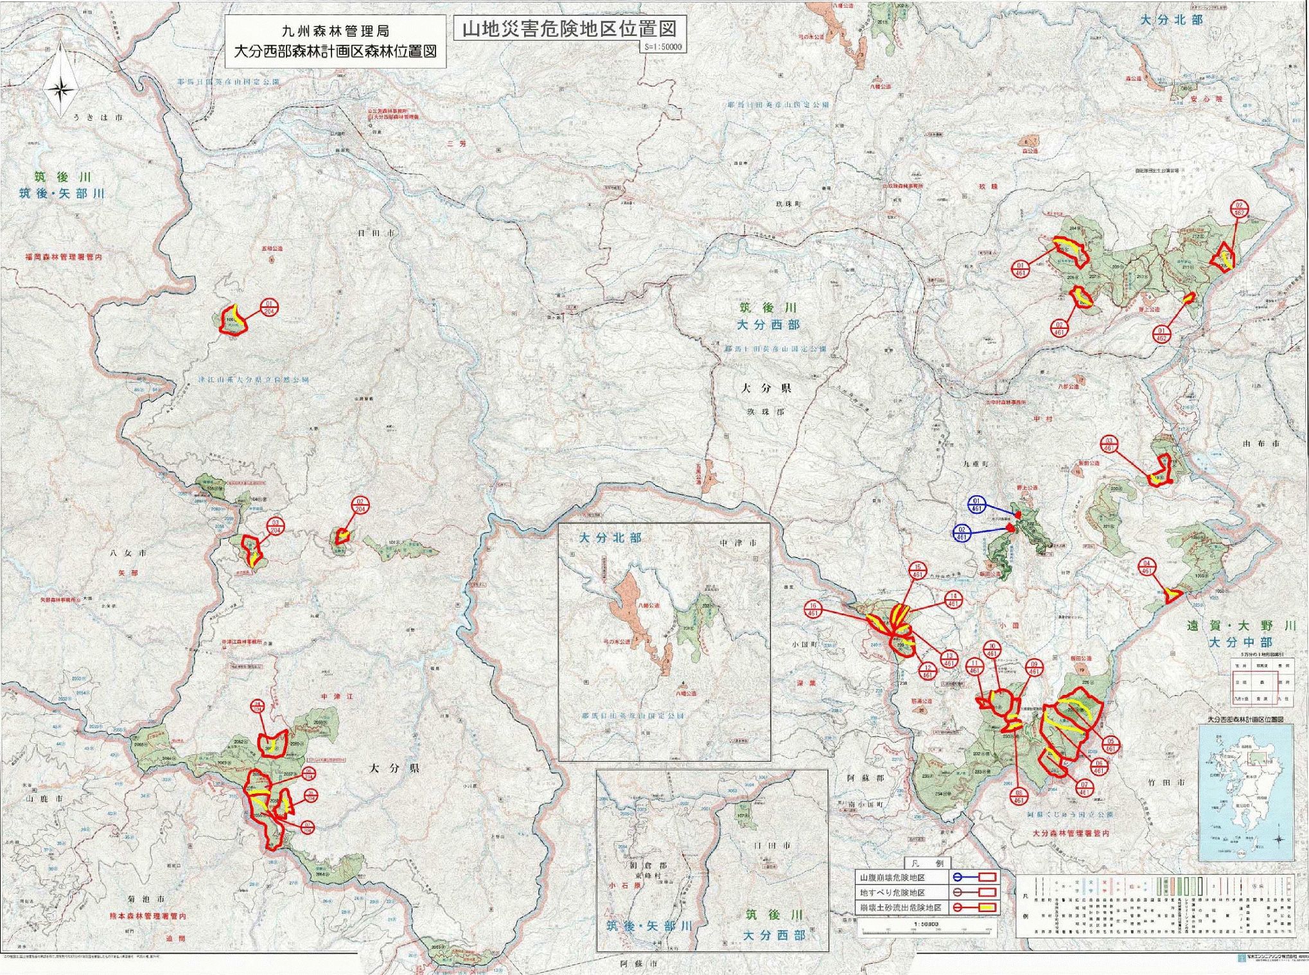
Task: Select hazard marker 02/462
Action: tap(1239, 209)
